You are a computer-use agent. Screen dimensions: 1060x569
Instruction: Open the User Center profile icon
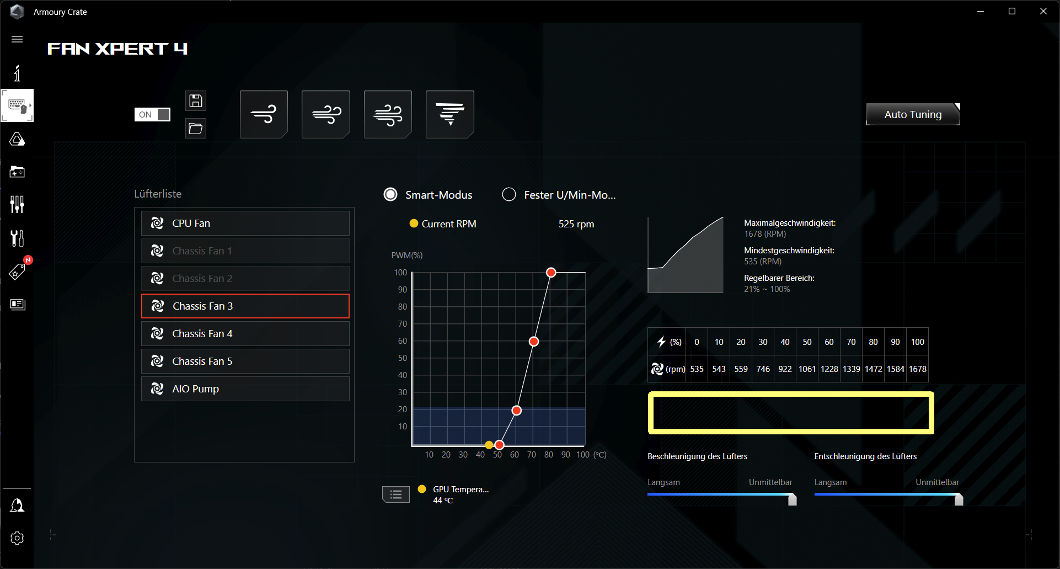point(17,506)
